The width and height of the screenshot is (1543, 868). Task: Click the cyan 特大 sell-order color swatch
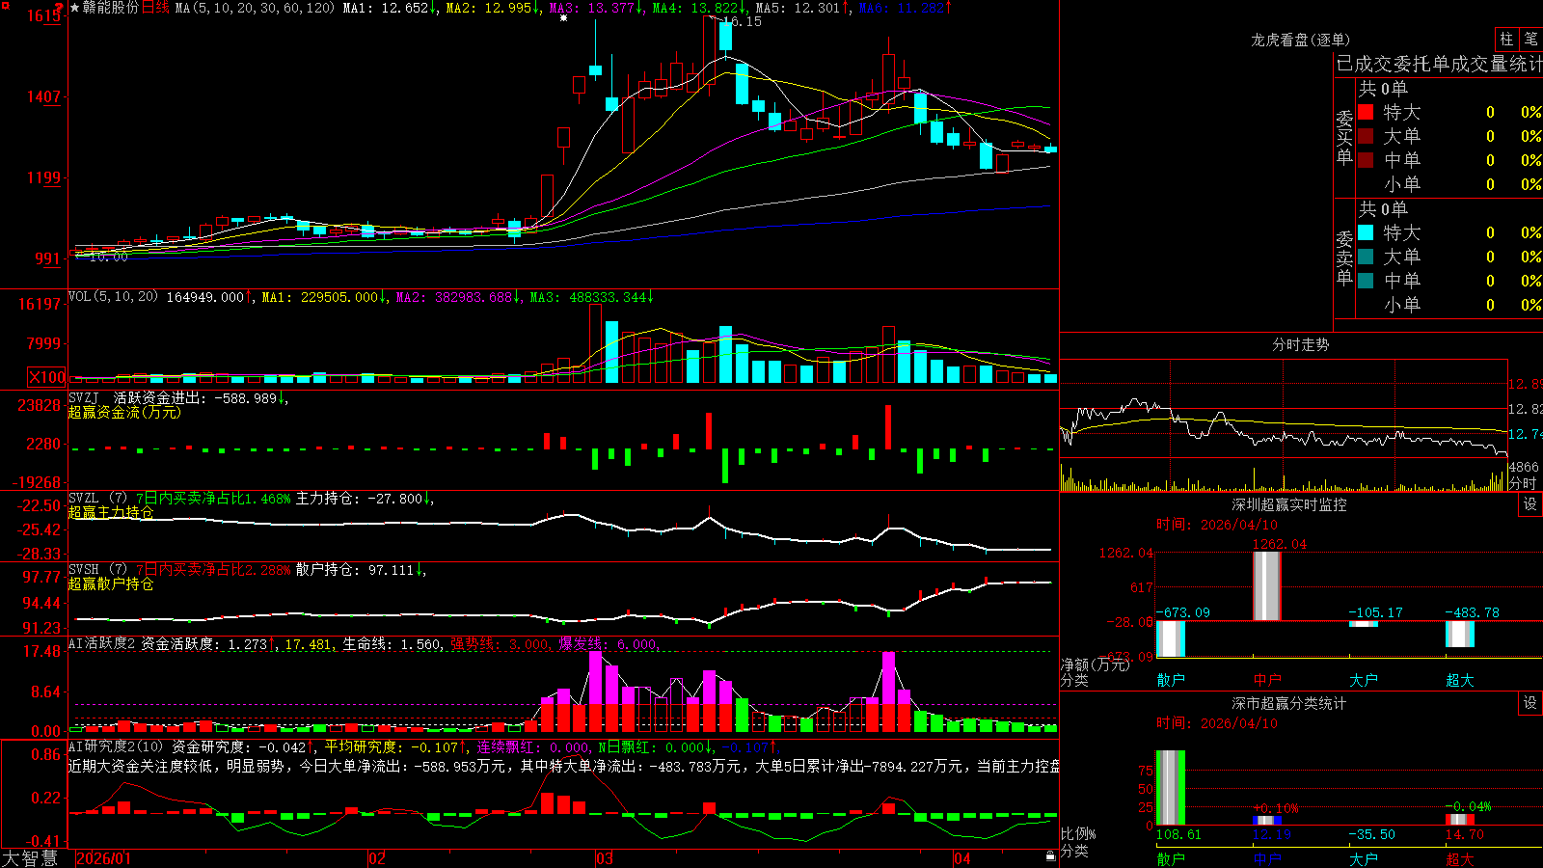1366,232
